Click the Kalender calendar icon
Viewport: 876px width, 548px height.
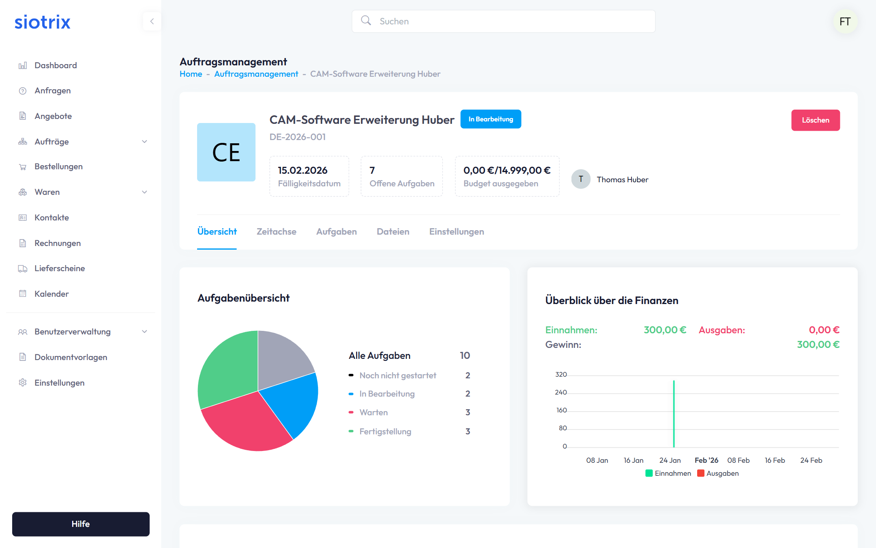(x=23, y=294)
